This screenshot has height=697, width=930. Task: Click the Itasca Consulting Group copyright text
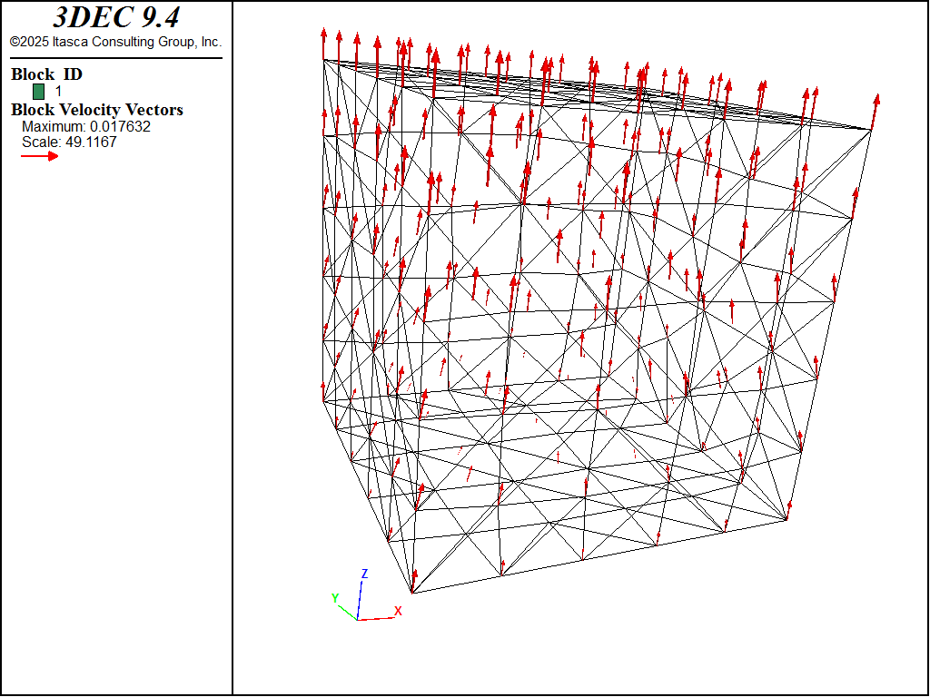115,42
